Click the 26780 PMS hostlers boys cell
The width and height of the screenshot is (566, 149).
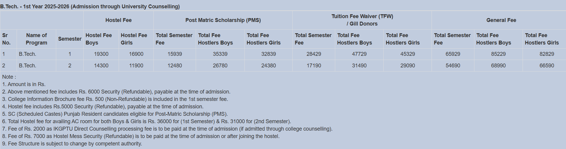tap(220, 66)
